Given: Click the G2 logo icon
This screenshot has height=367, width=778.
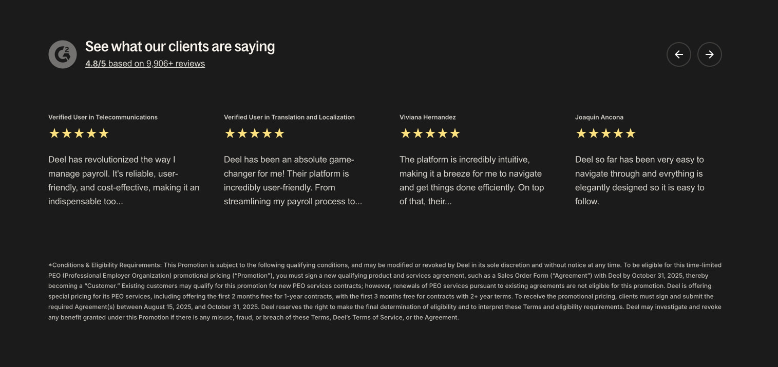Looking at the screenshot, I should coord(63,54).
